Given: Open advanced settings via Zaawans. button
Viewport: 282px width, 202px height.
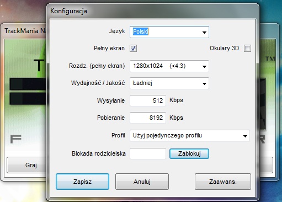Looking at the screenshot, I should point(223,182).
